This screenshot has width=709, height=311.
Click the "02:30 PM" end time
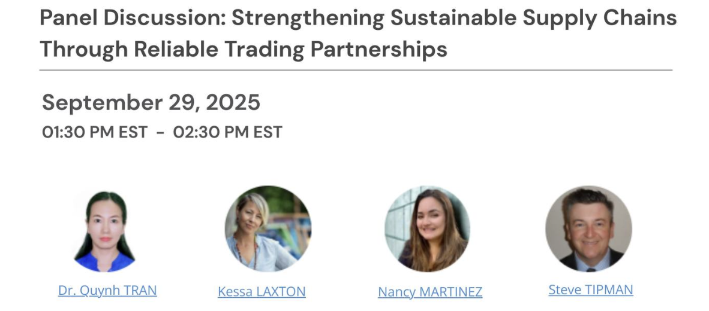208,132
